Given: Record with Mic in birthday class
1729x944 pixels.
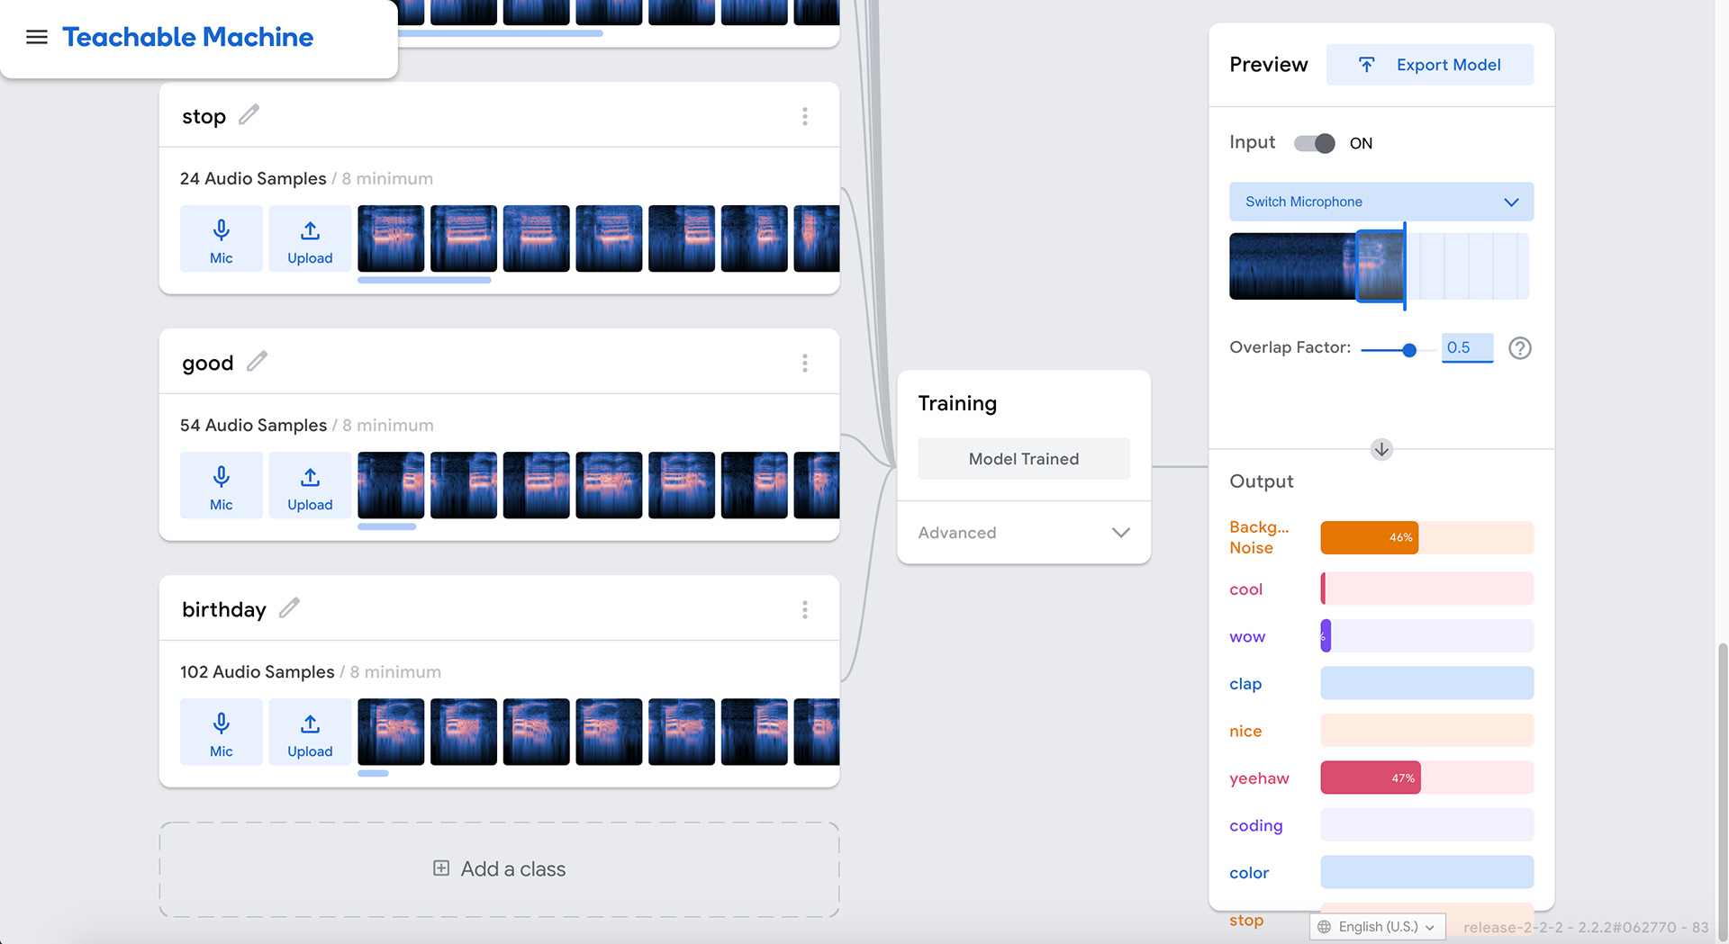Looking at the screenshot, I should tap(222, 732).
